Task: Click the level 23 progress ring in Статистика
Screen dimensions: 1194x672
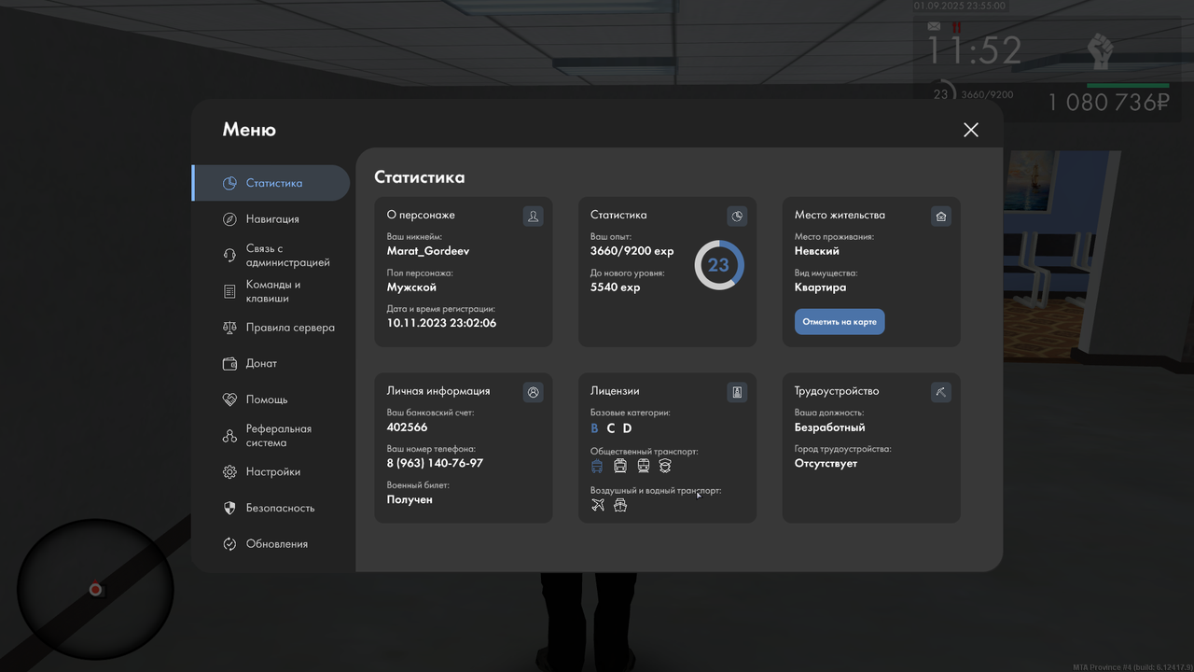Action: (x=718, y=265)
